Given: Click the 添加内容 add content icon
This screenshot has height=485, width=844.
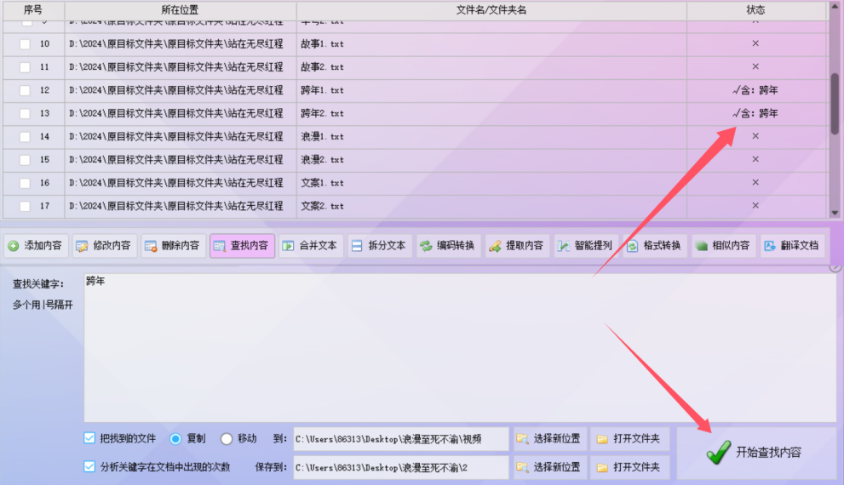Looking at the screenshot, I should pos(14,246).
